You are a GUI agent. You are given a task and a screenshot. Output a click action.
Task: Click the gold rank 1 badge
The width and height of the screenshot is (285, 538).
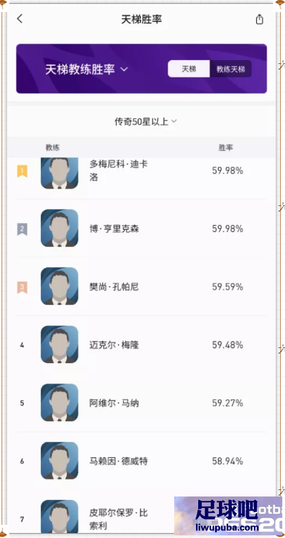pyautogui.click(x=22, y=170)
